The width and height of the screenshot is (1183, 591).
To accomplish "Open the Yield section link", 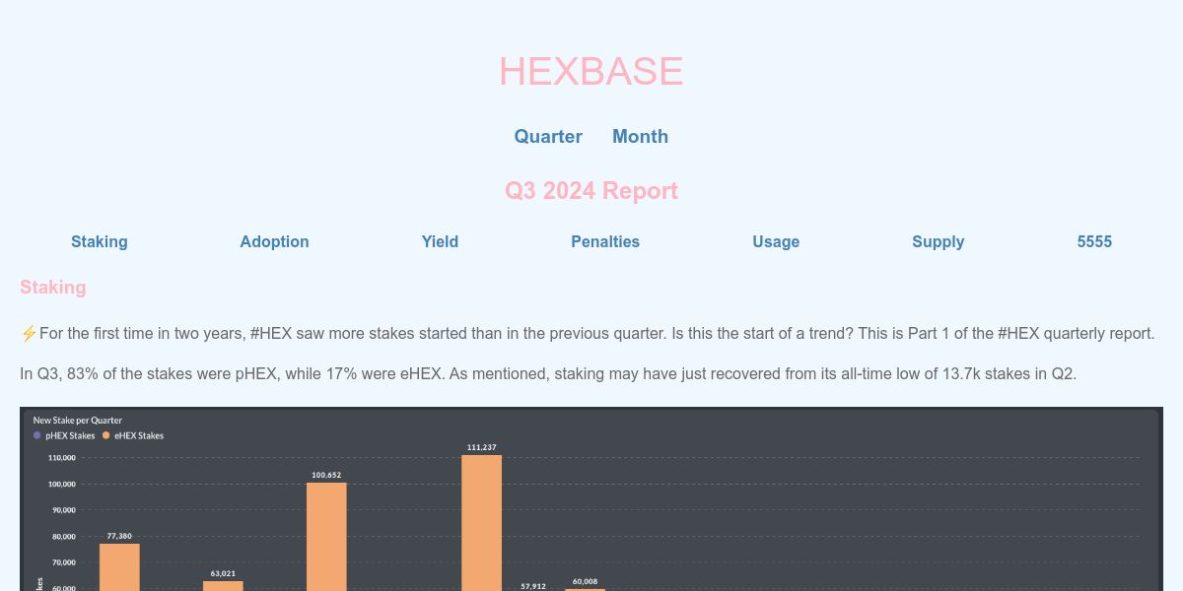I will pyautogui.click(x=440, y=242).
